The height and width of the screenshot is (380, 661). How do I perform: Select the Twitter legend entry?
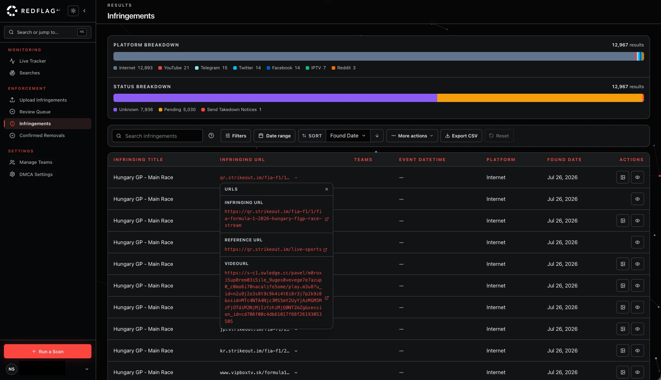coord(247,68)
